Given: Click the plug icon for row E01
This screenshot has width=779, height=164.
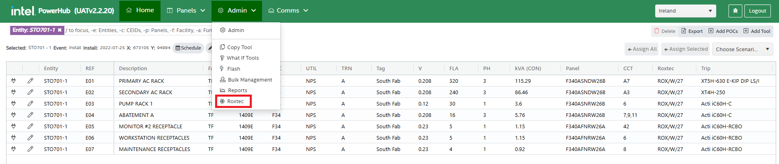Looking at the screenshot, I should click(13, 81).
